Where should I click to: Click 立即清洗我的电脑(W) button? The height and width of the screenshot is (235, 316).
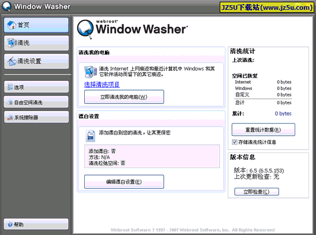click(124, 97)
